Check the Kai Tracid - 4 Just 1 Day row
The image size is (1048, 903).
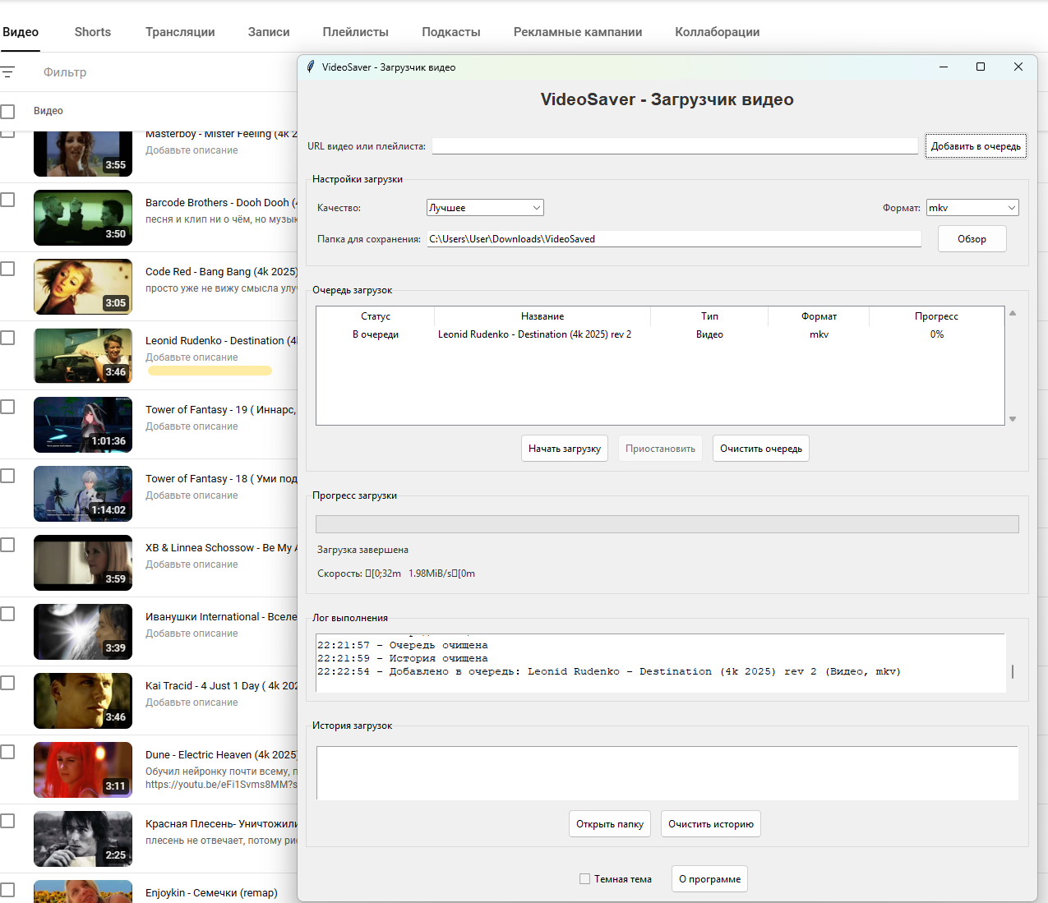[x=7, y=683]
